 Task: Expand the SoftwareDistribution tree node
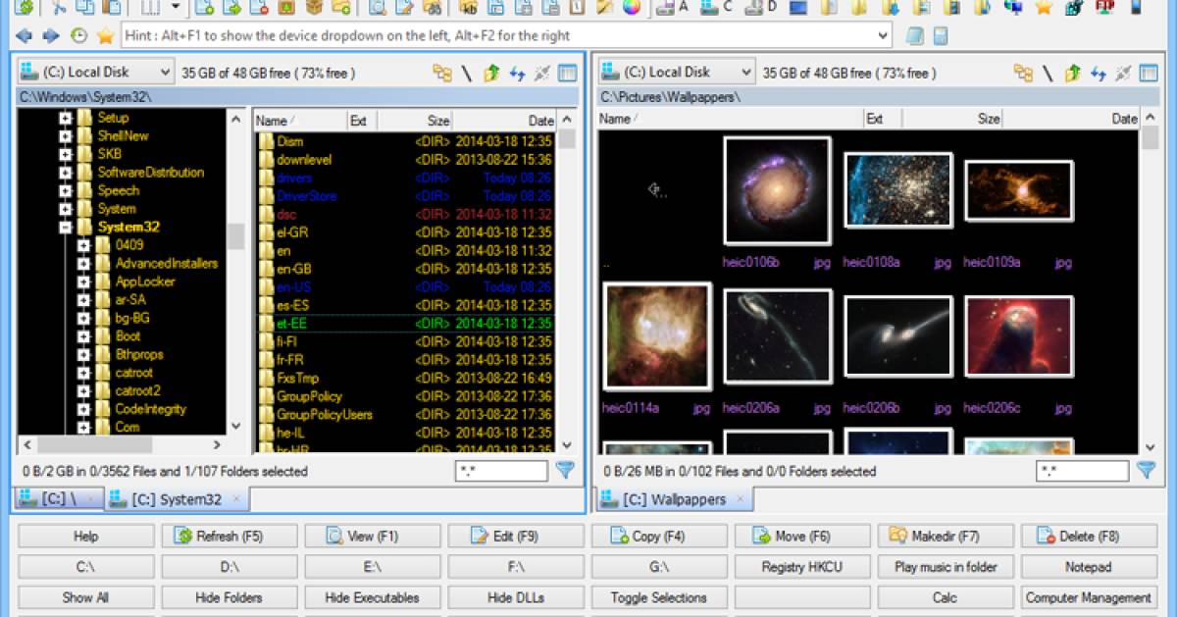click(x=66, y=173)
